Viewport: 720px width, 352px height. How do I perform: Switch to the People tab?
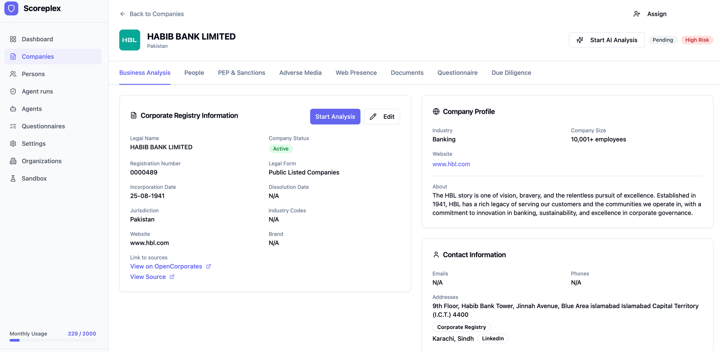click(194, 73)
